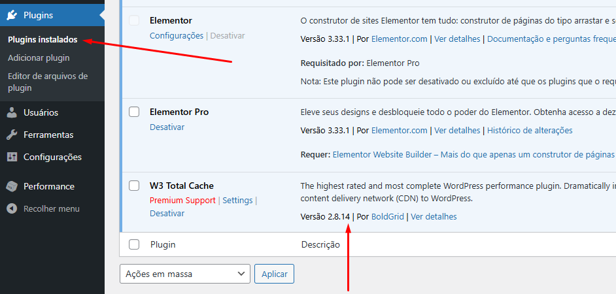Open W3 Total Cache Premium Support link

click(182, 201)
